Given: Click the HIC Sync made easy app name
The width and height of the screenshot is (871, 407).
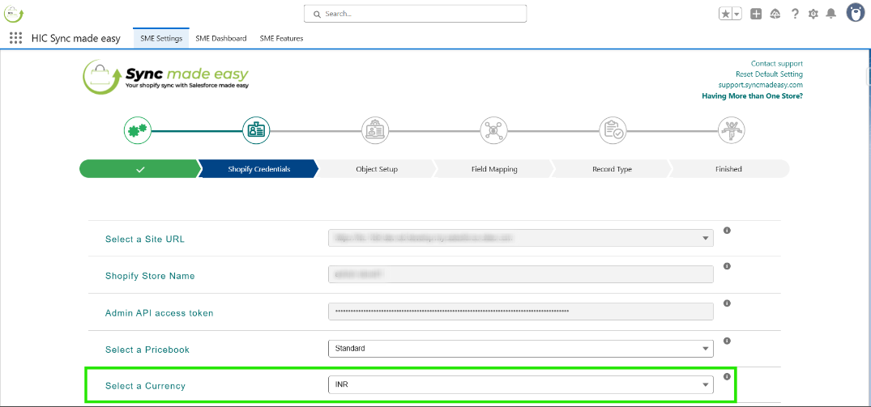Looking at the screenshot, I should [x=75, y=39].
